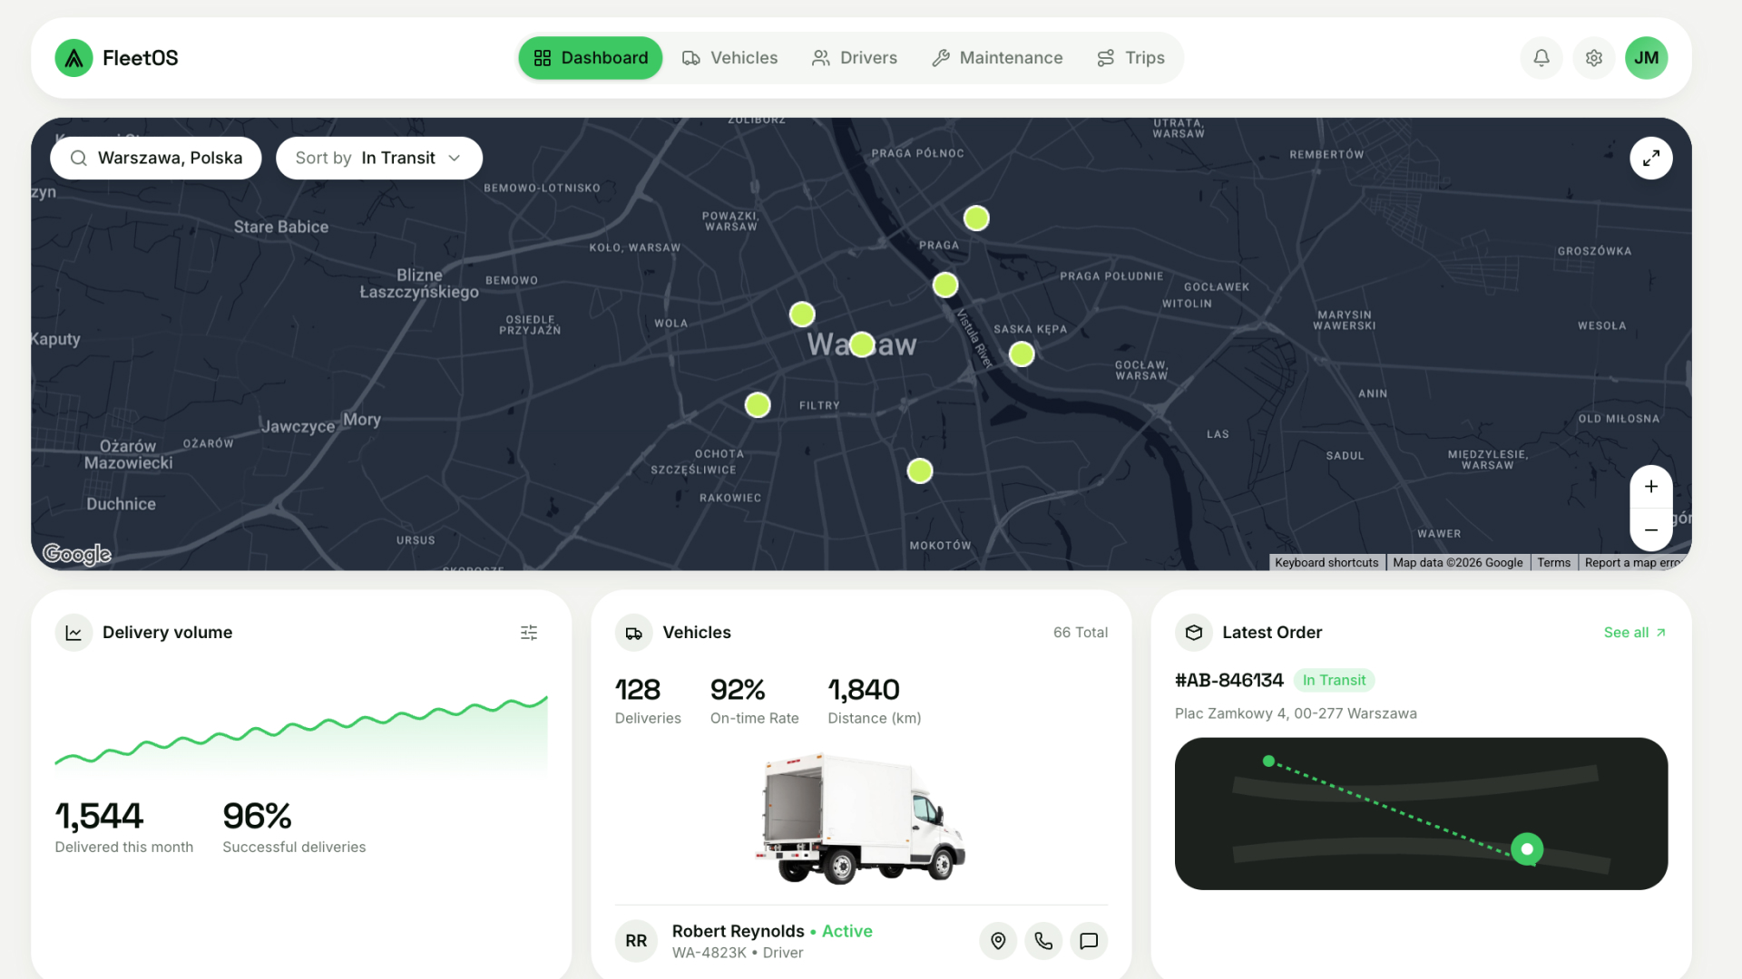Click the Robert Reynolds driver name
Viewport: 1742px width, 979px height.
click(738, 931)
